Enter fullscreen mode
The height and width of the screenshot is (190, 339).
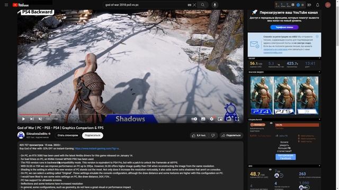(x=237, y=119)
